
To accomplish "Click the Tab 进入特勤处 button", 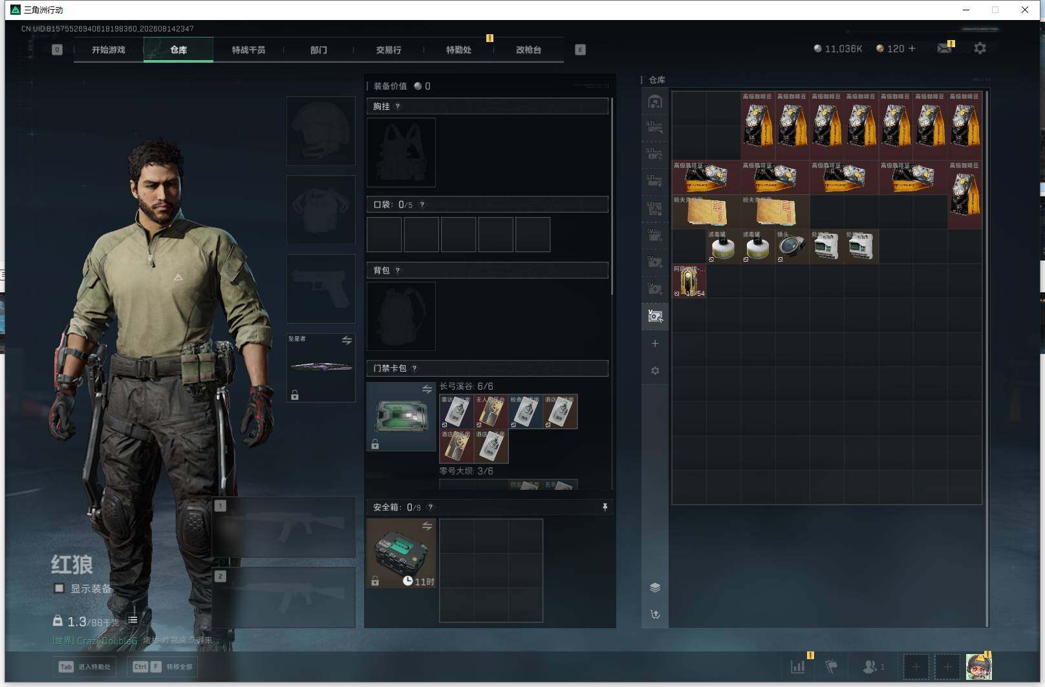I will tap(86, 666).
